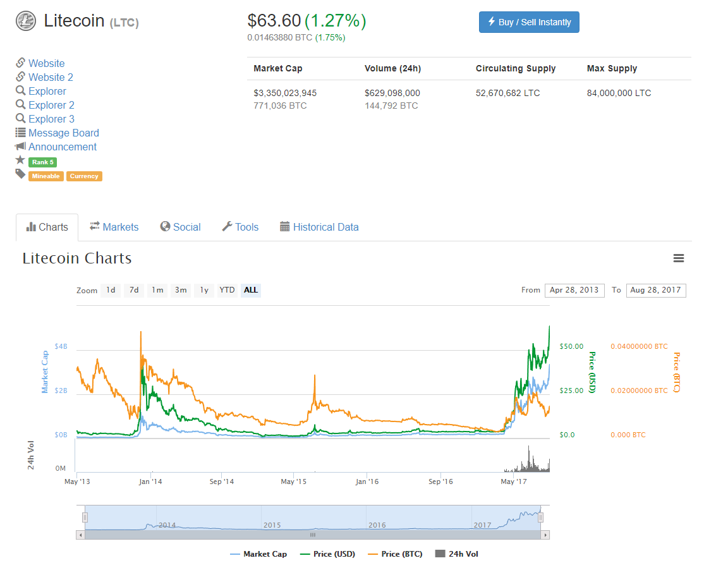Click the megaphone icon beside Announcement

point(20,147)
